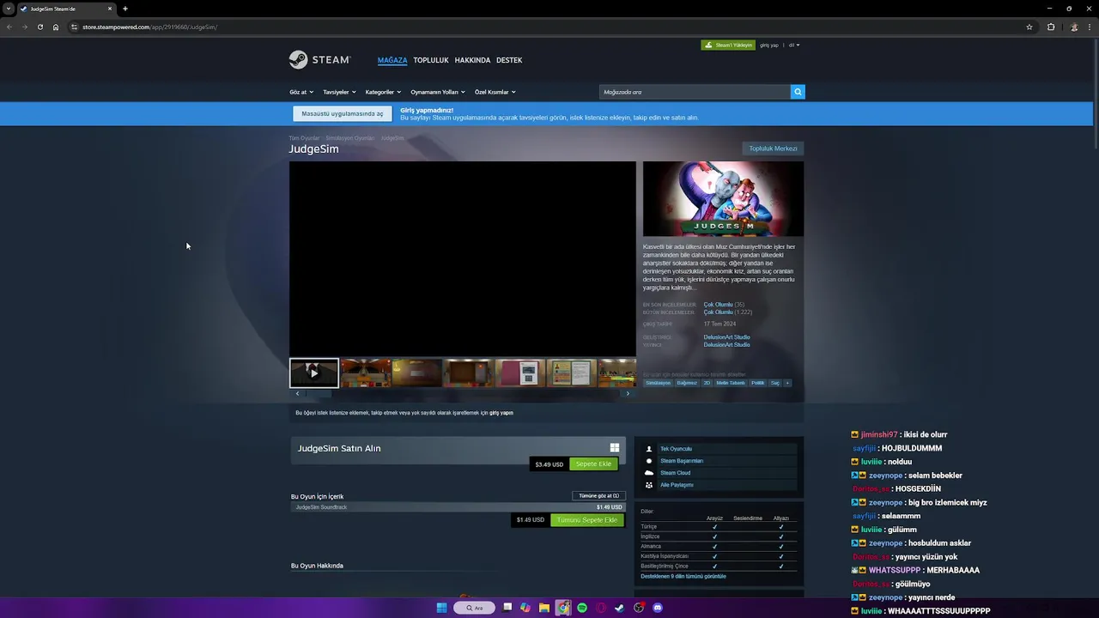Open the Windows Start menu
1099x618 pixels.
[441, 608]
